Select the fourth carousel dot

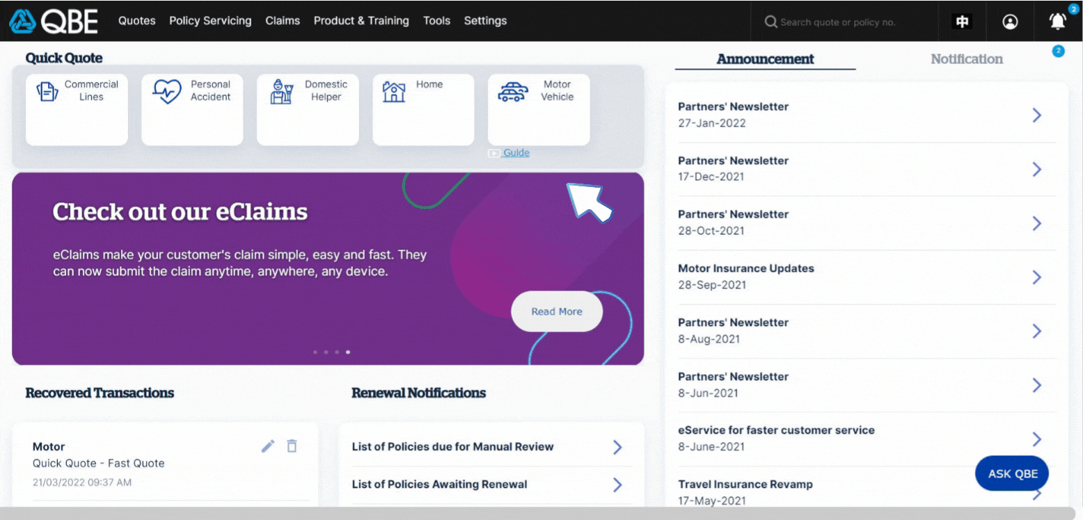(348, 352)
